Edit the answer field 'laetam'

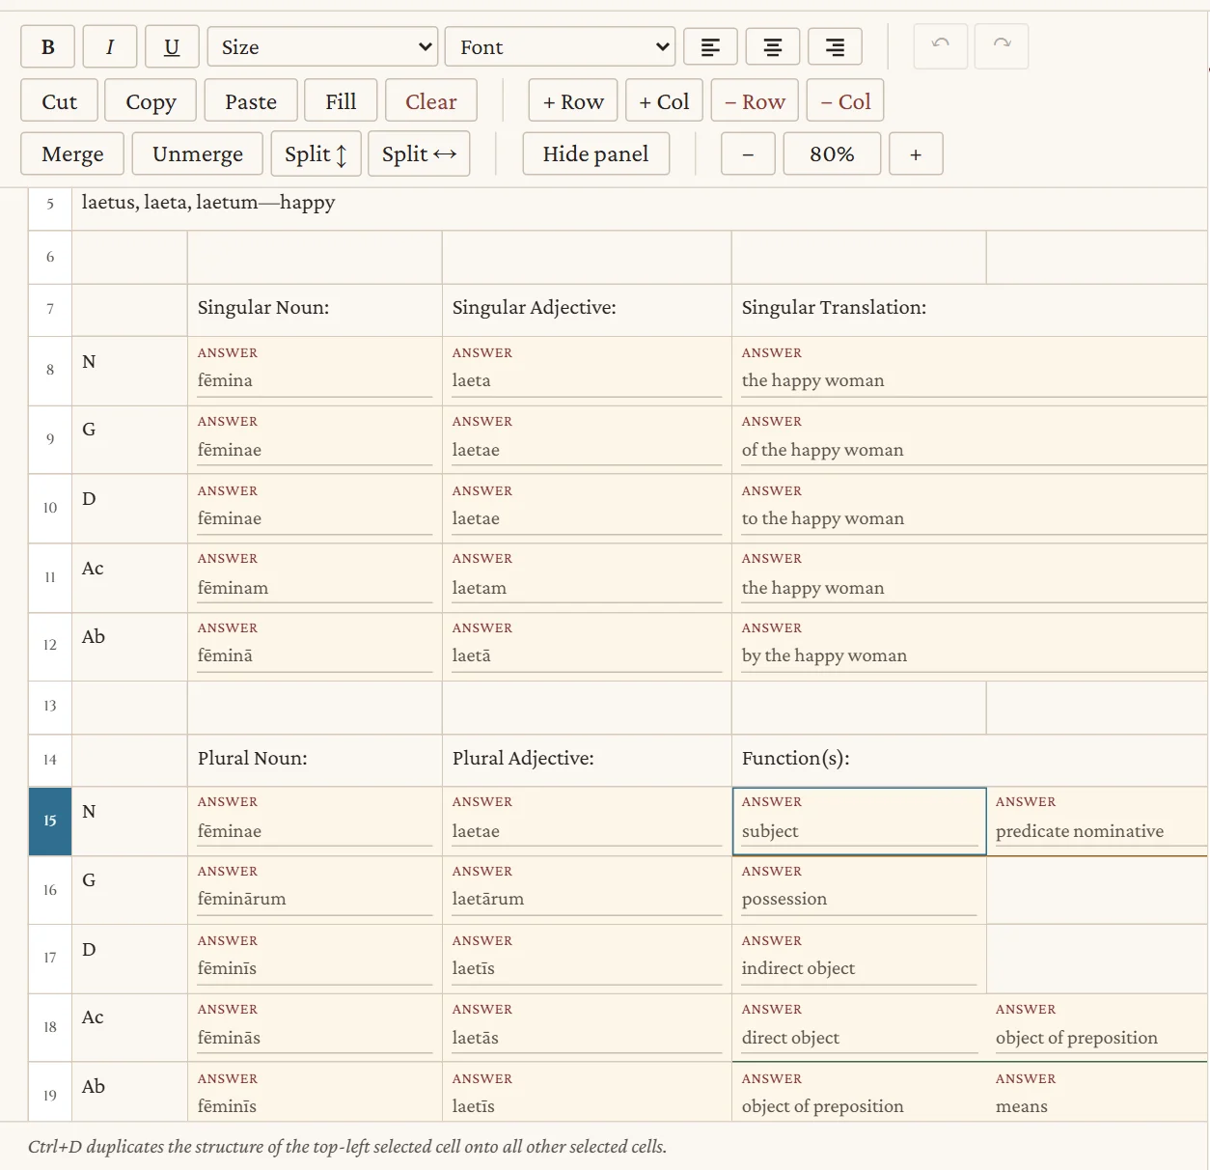[x=587, y=589]
